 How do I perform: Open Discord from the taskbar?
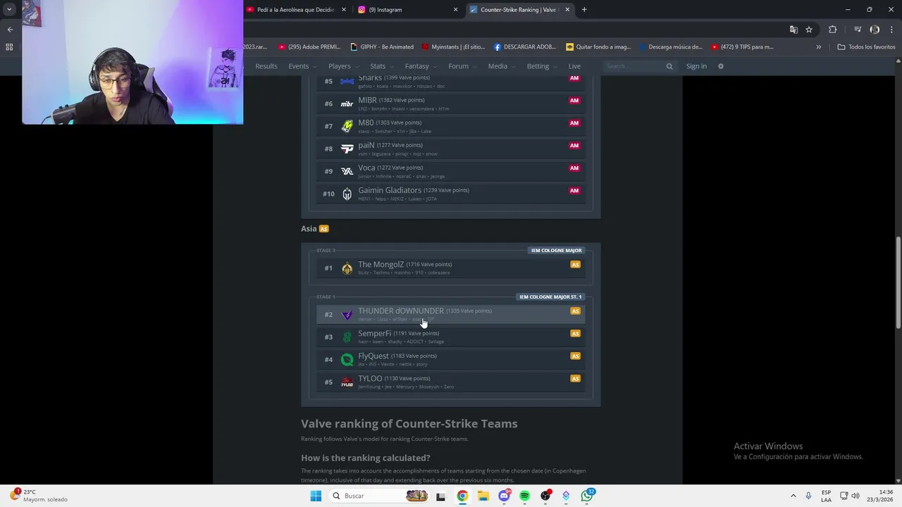(x=504, y=496)
